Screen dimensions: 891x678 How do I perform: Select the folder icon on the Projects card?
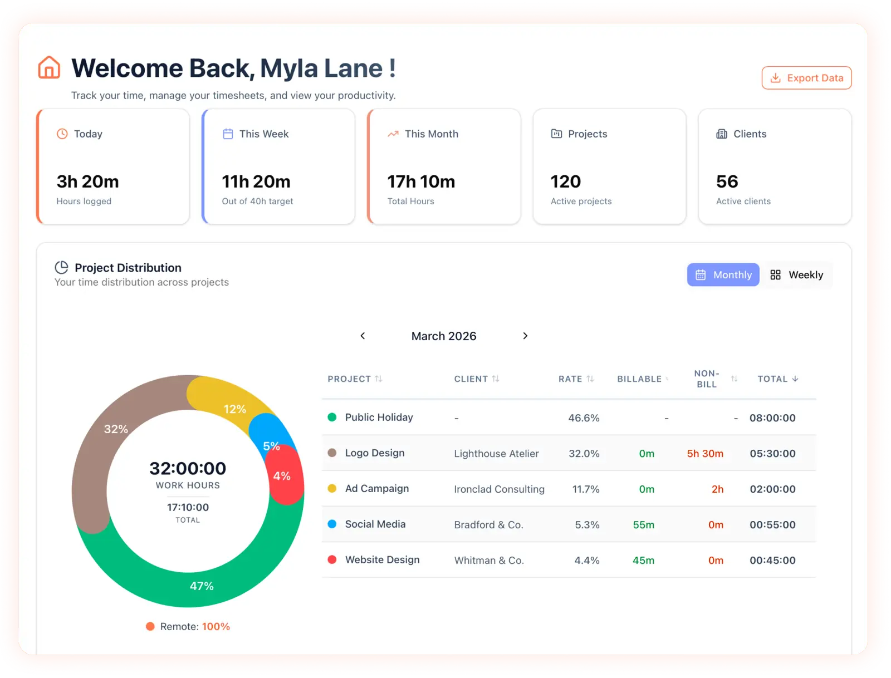(x=556, y=134)
